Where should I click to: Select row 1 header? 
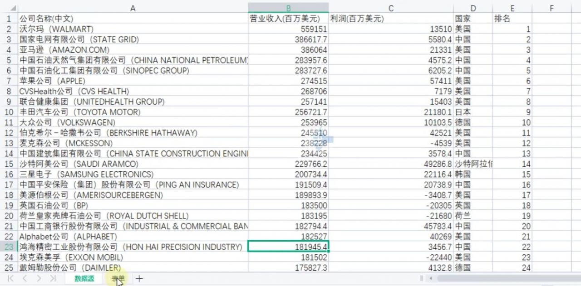[9, 19]
